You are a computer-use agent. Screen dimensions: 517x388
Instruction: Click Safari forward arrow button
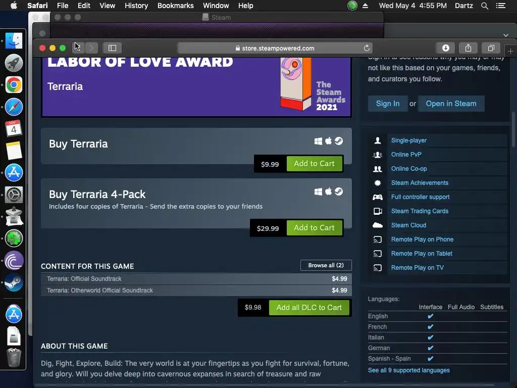pos(92,48)
